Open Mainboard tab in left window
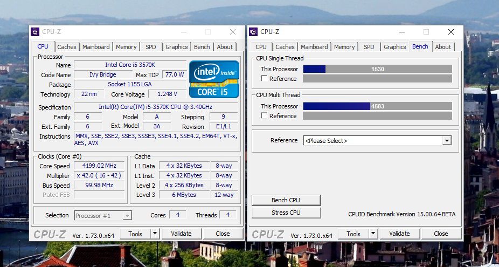499x267 pixels. click(96, 47)
